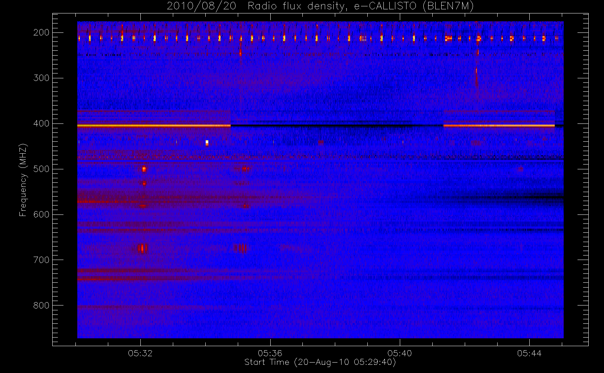The height and width of the screenshot is (373, 604).
Task: Click the white-hot pixel burst near 440 MHz
Action: point(207,142)
